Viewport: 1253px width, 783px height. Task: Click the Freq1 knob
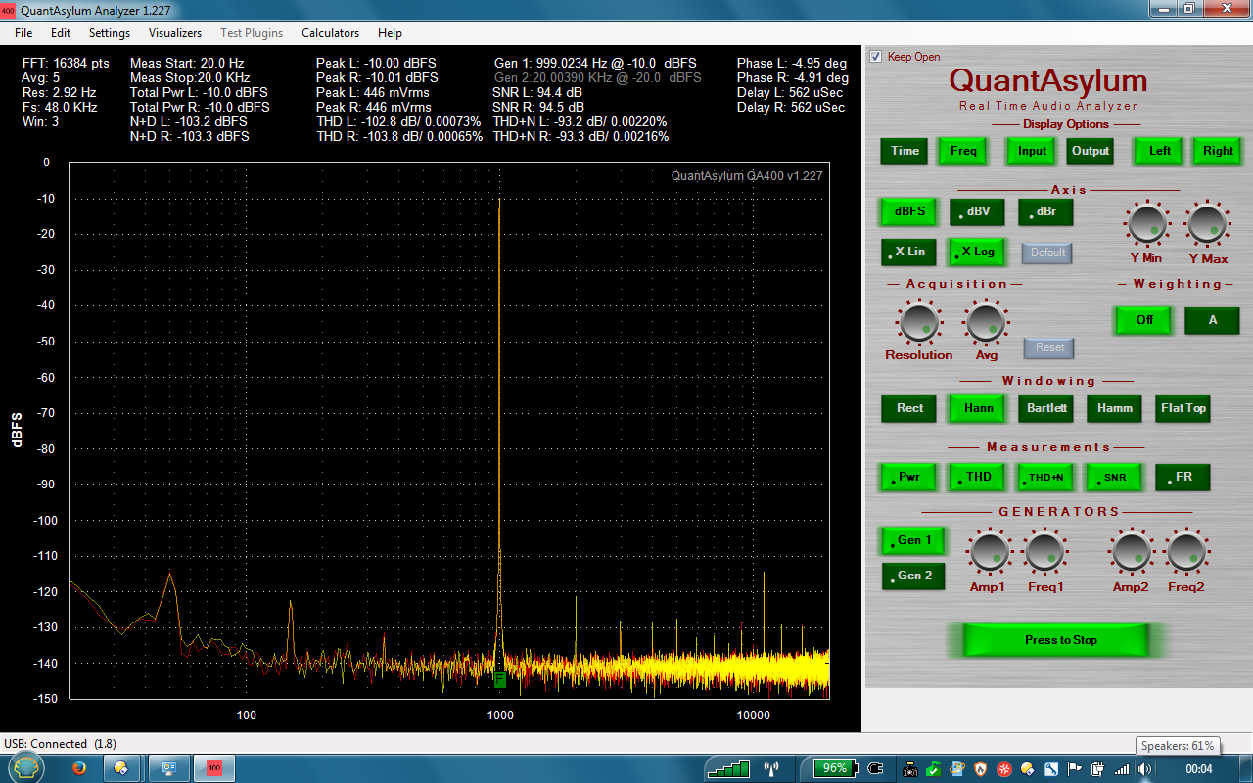pyautogui.click(x=1044, y=553)
